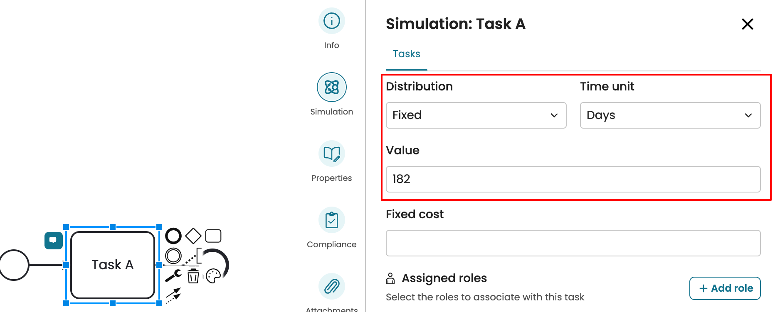Append a new task from context pad

click(x=213, y=236)
